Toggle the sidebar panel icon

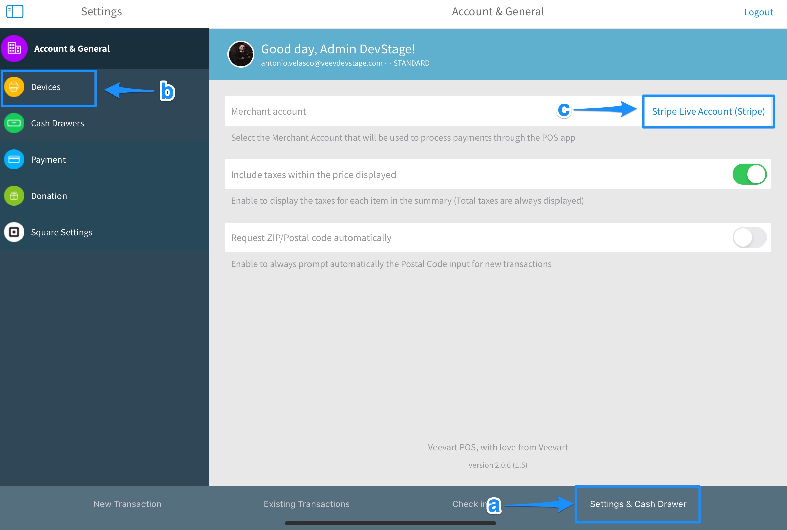pos(15,11)
